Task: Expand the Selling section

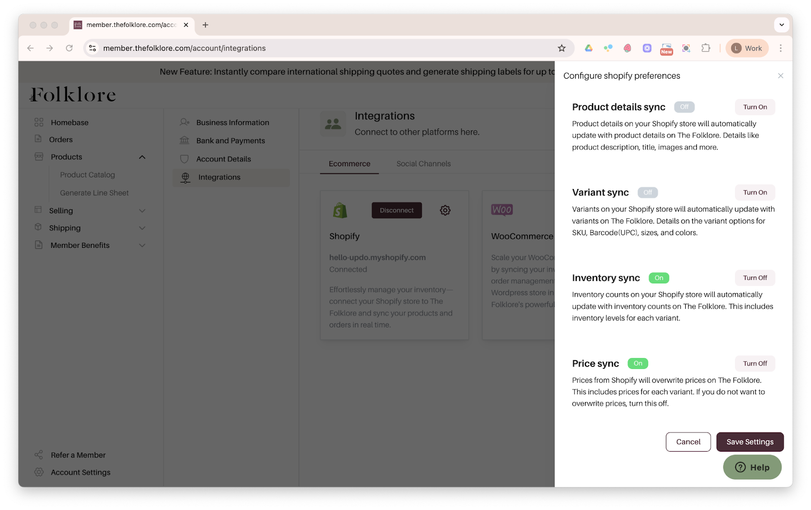Action: coord(142,210)
